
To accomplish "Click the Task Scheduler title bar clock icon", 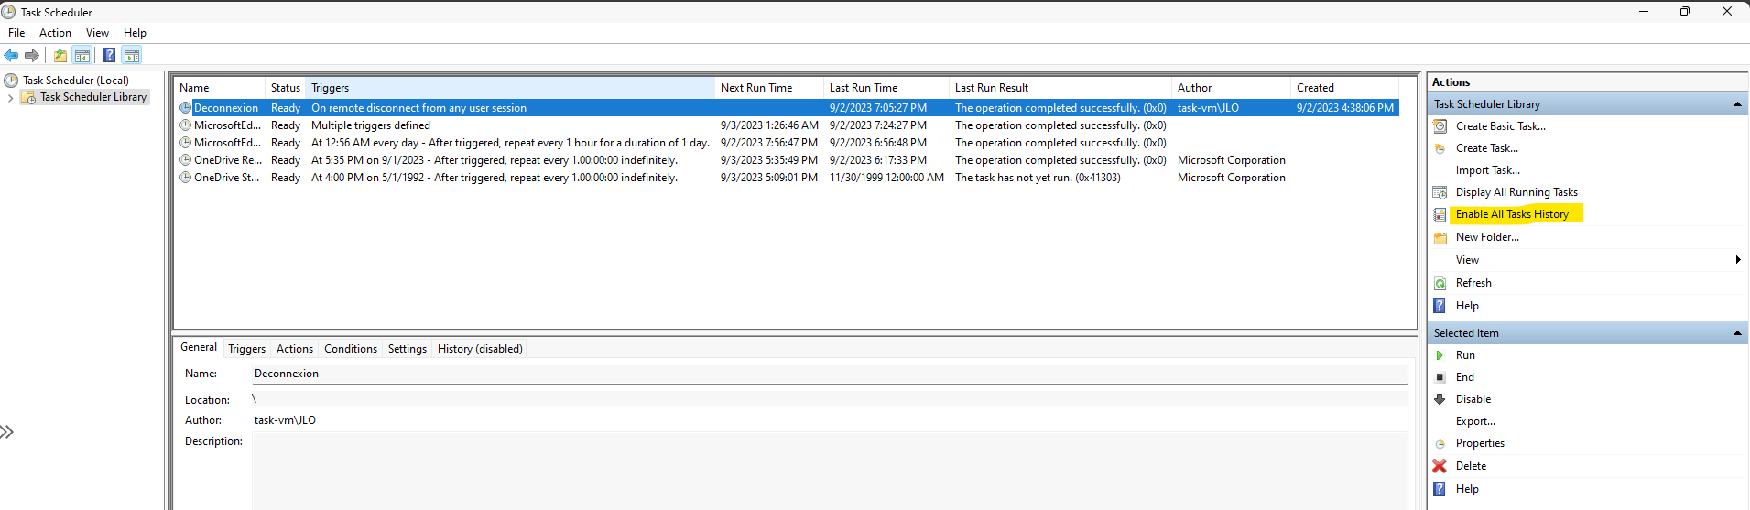I will pos(8,12).
